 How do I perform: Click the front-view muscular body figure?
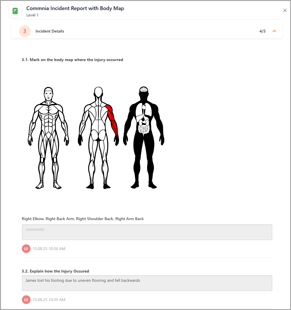[48, 138]
